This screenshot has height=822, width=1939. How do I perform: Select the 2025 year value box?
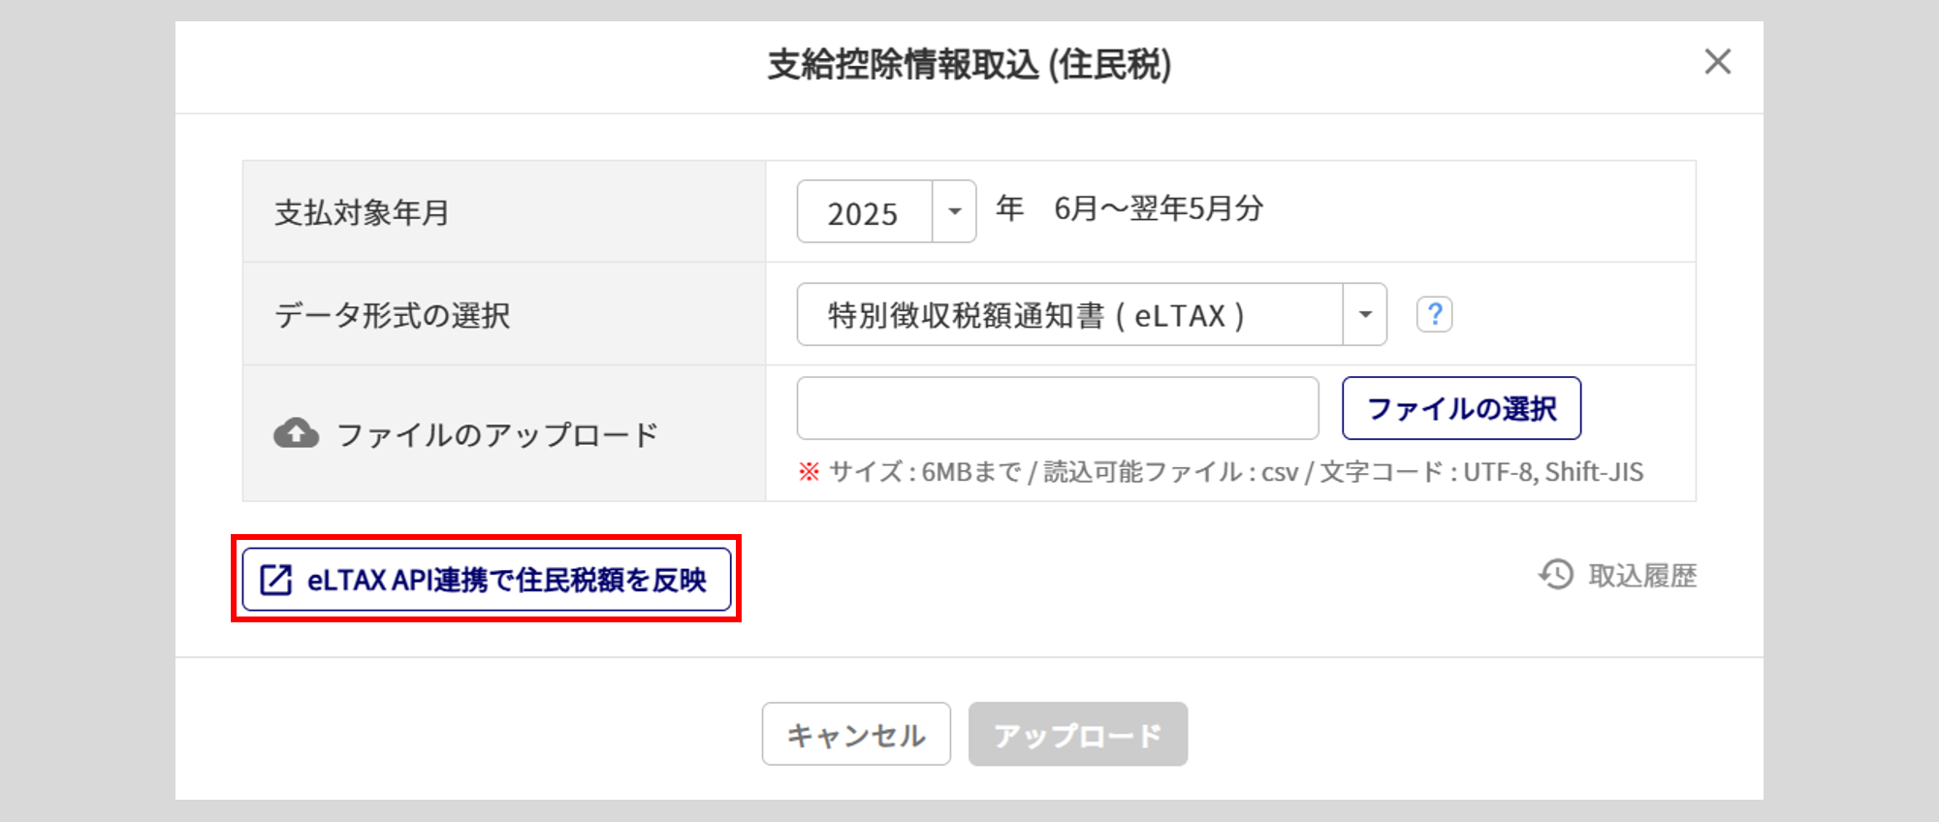[x=864, y=212]
